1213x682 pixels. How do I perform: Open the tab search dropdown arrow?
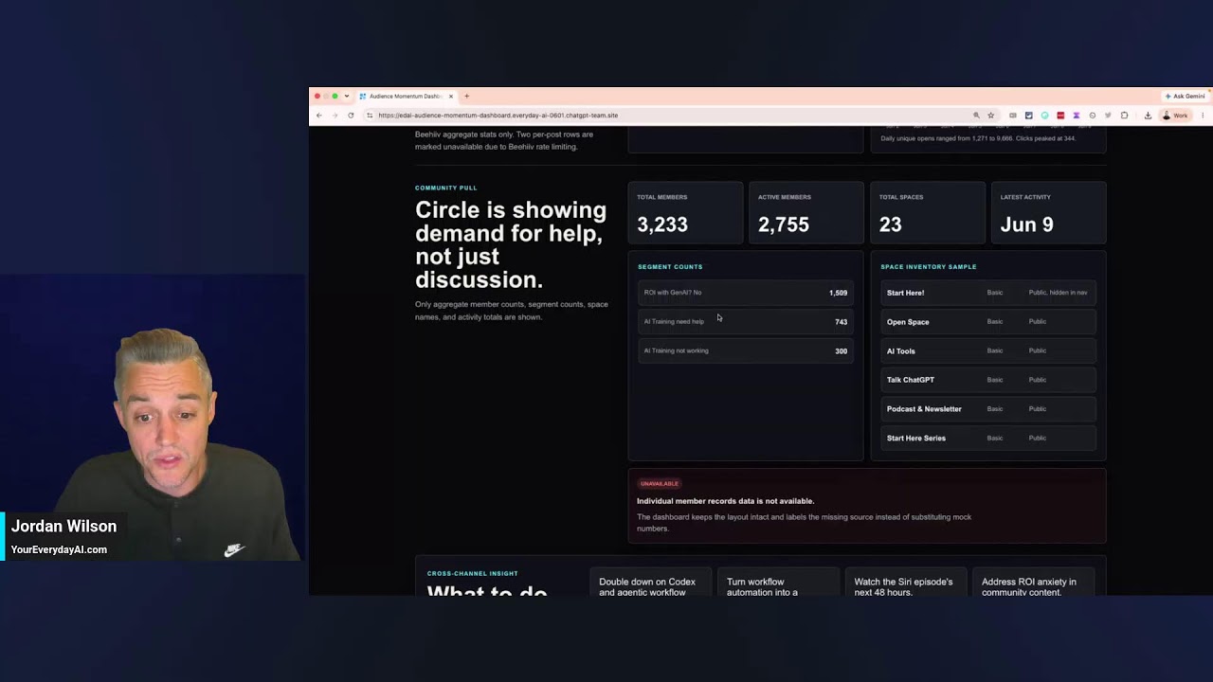point(347,96)
